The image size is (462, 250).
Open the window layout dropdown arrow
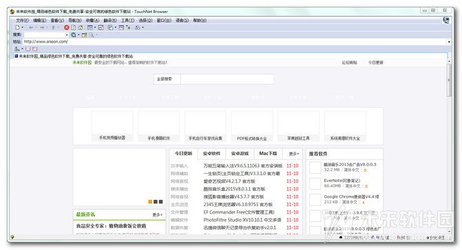click(95, 27)
